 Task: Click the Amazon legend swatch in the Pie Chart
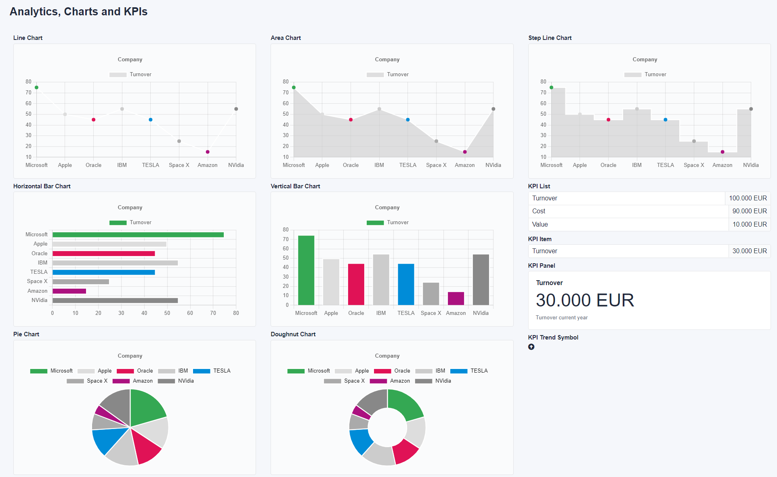tap(121, 381)
